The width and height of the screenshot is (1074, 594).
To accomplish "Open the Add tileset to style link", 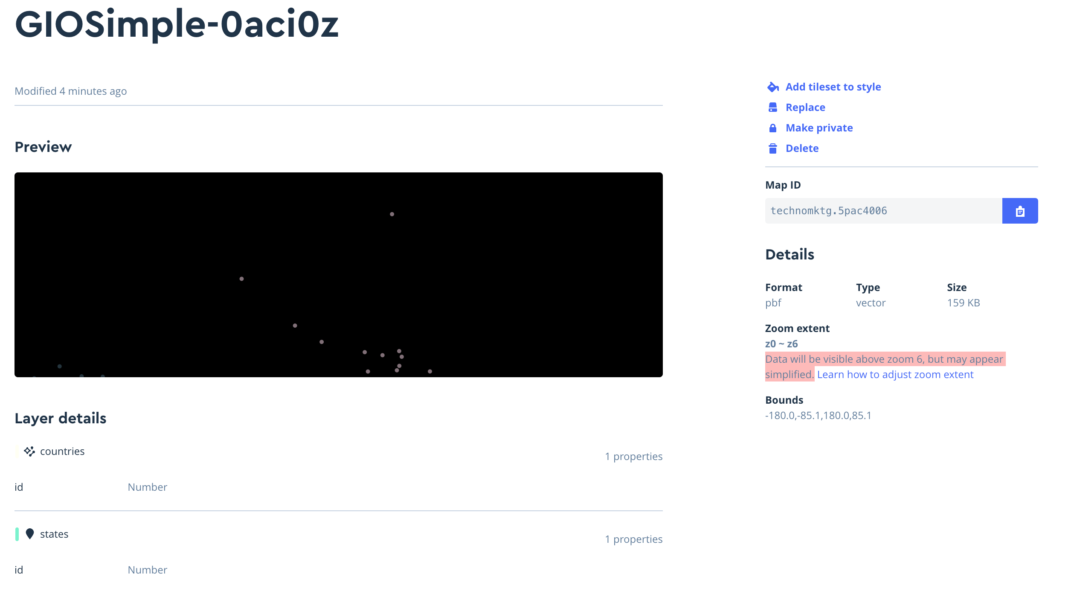I will [x=833, y=87].
